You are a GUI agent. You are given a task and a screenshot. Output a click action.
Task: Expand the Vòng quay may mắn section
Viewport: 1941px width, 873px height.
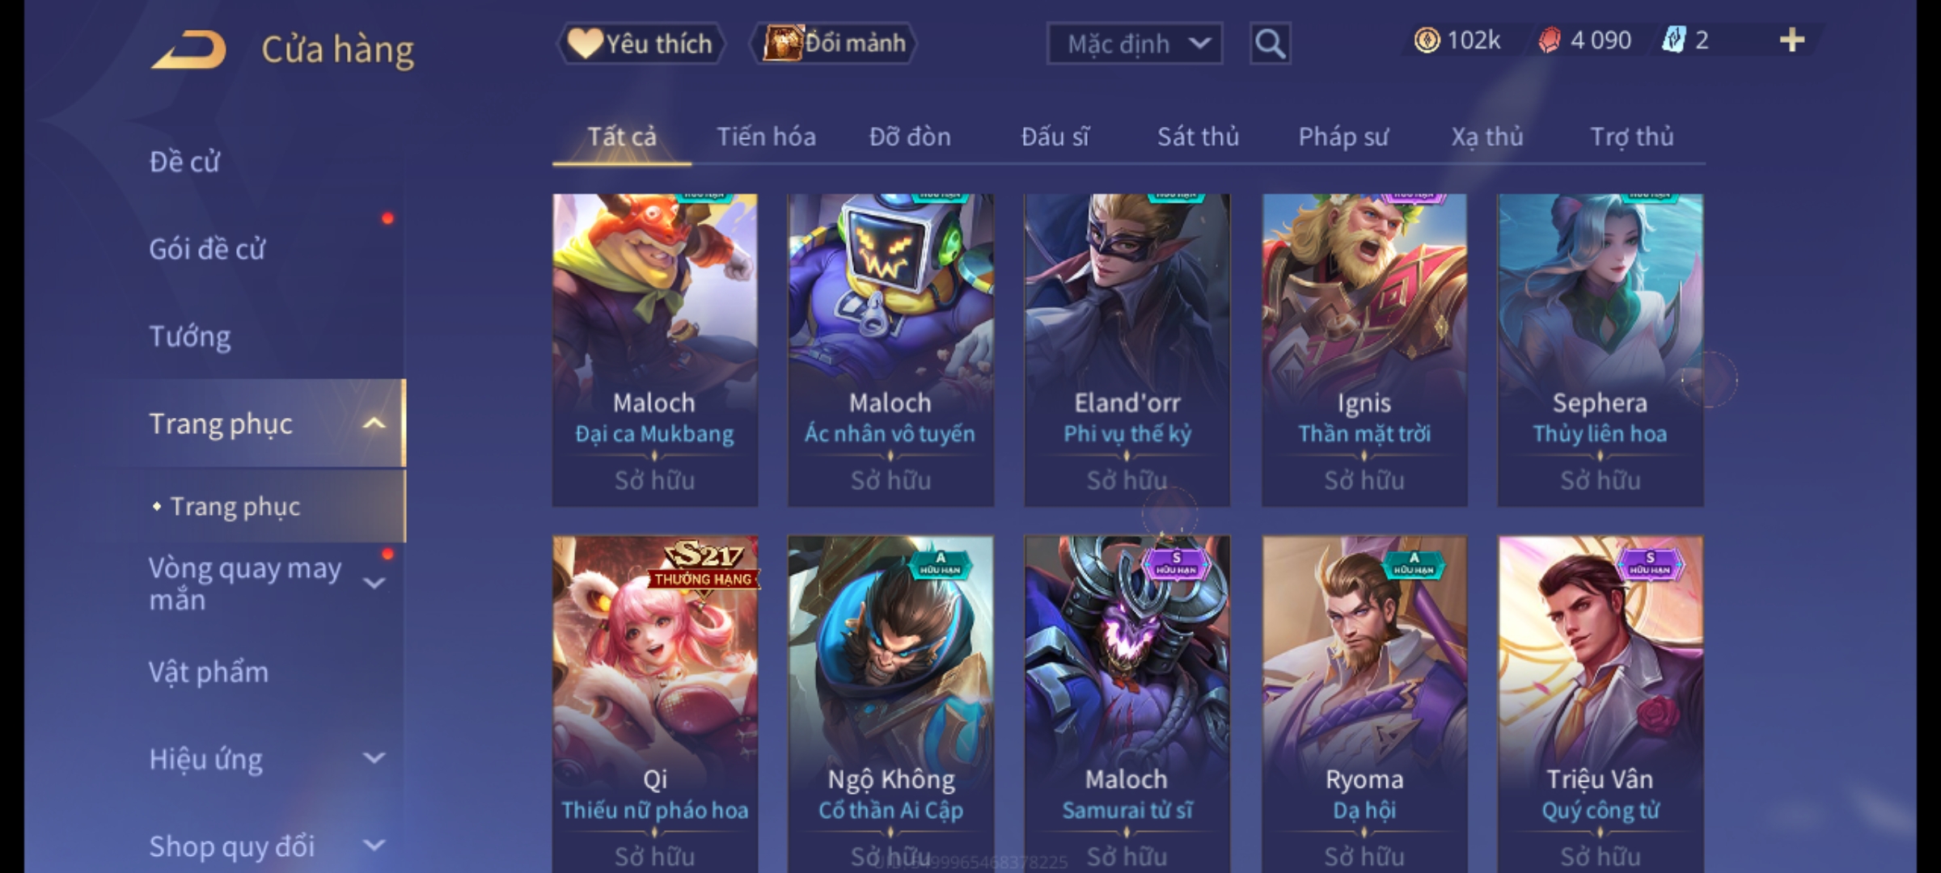tap(374, 583)
